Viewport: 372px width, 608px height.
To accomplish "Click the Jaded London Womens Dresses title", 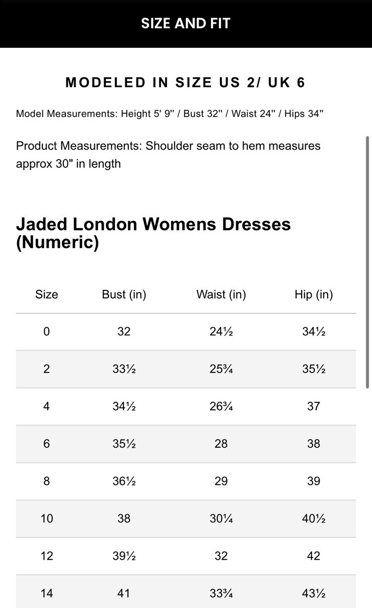I will 154,233.
